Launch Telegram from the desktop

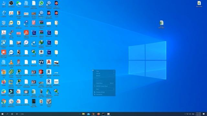point(34,43)
